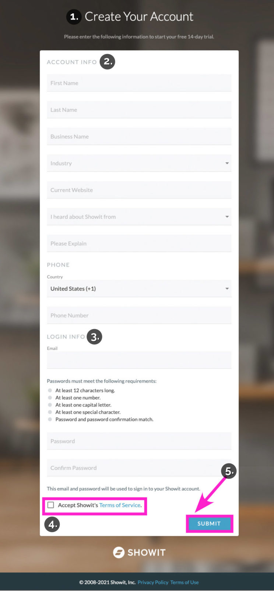
Task: Click the Showit logo in the footer
Action: tap(139, 552)
